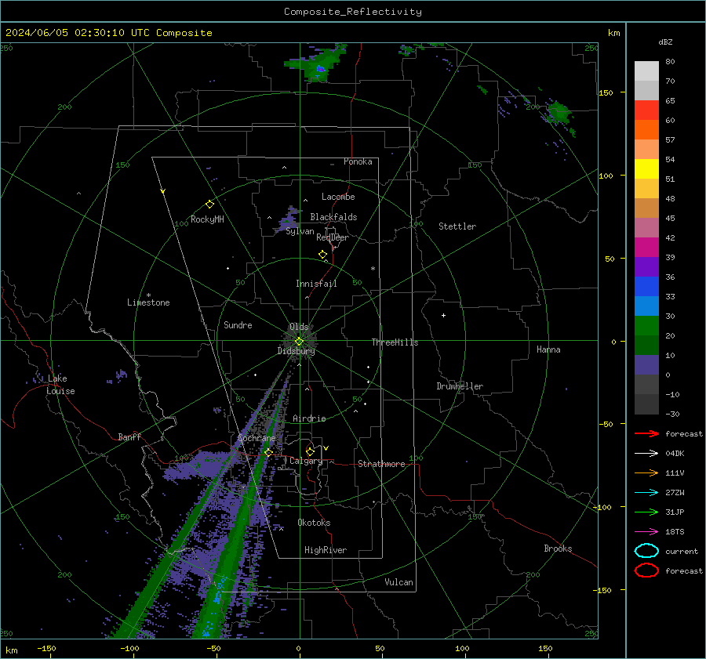Click the yellow radar site marker at Olds

click(x=299, y=342)
